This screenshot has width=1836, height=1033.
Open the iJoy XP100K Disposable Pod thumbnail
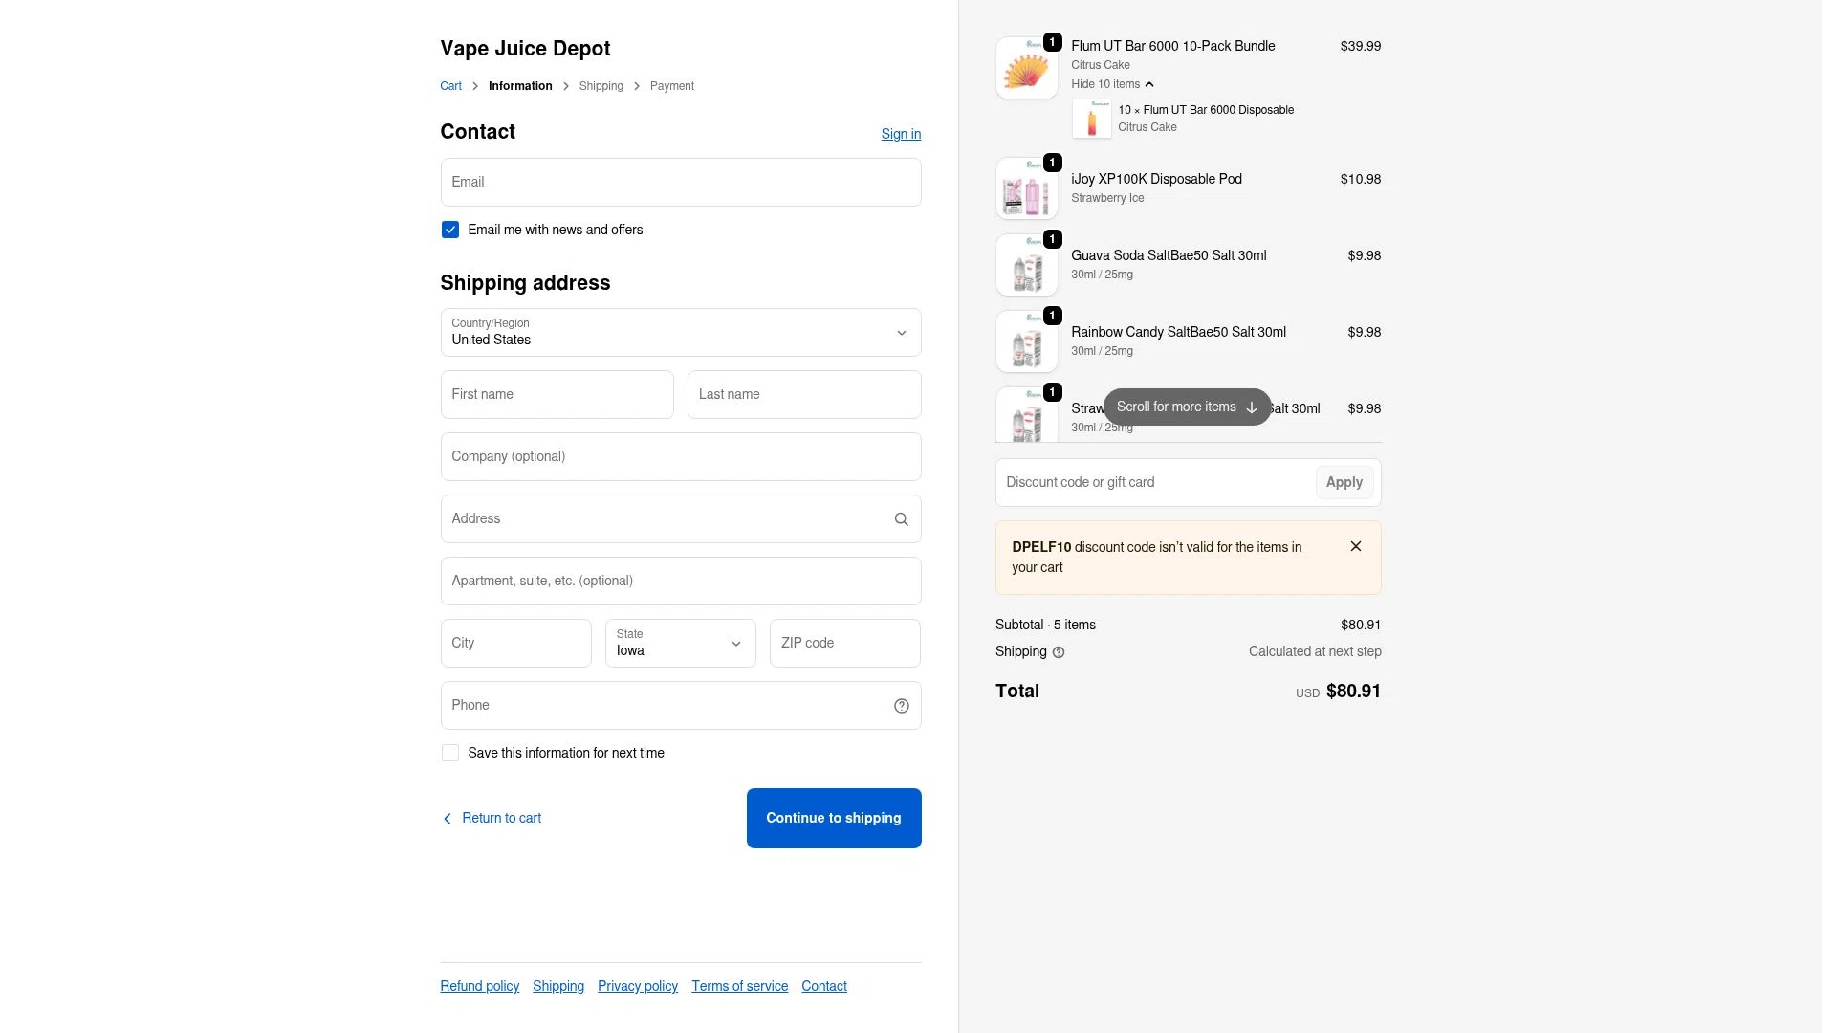1026,188
